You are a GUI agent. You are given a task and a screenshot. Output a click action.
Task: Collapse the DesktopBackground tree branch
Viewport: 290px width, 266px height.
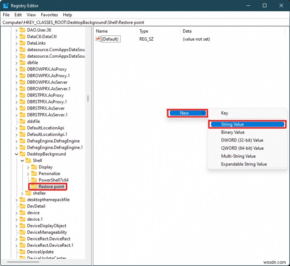click(16, 154)
